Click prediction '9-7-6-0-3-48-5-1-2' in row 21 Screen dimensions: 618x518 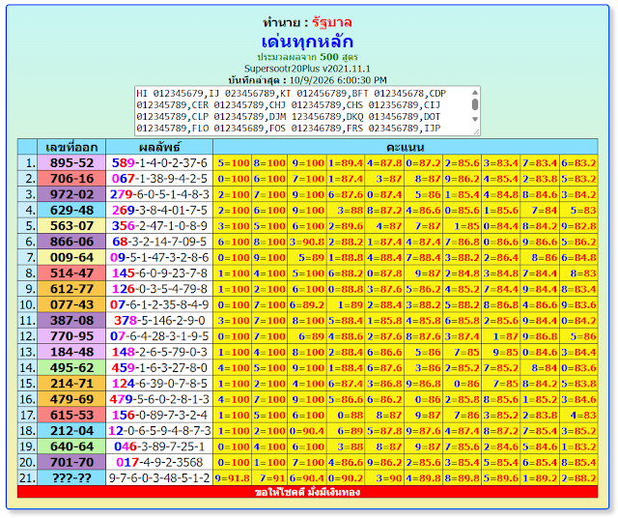pos(159,478)
